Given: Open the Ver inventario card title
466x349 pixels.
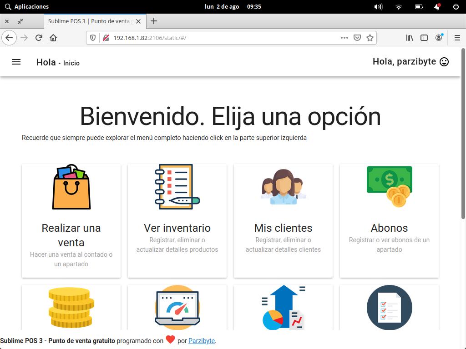Looking at the screenshot, I should tap(177, 228).
